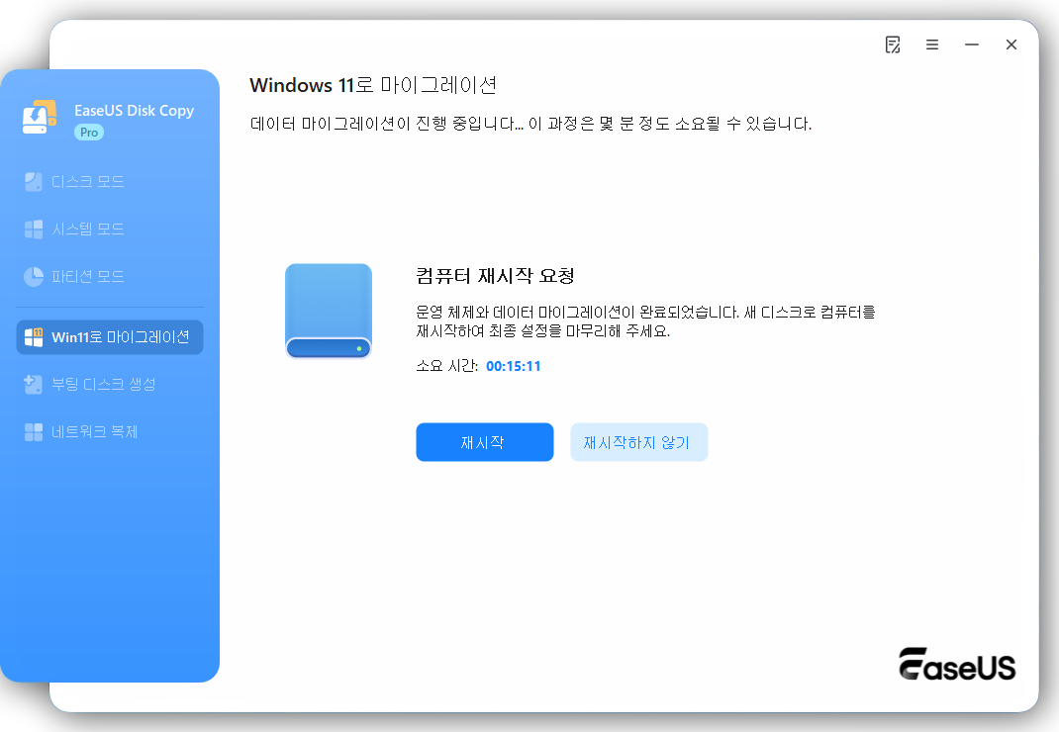Click the 파티션 모드 pie chart icon
Viewport: 1059px width, 732px height.
coord(34,276)
